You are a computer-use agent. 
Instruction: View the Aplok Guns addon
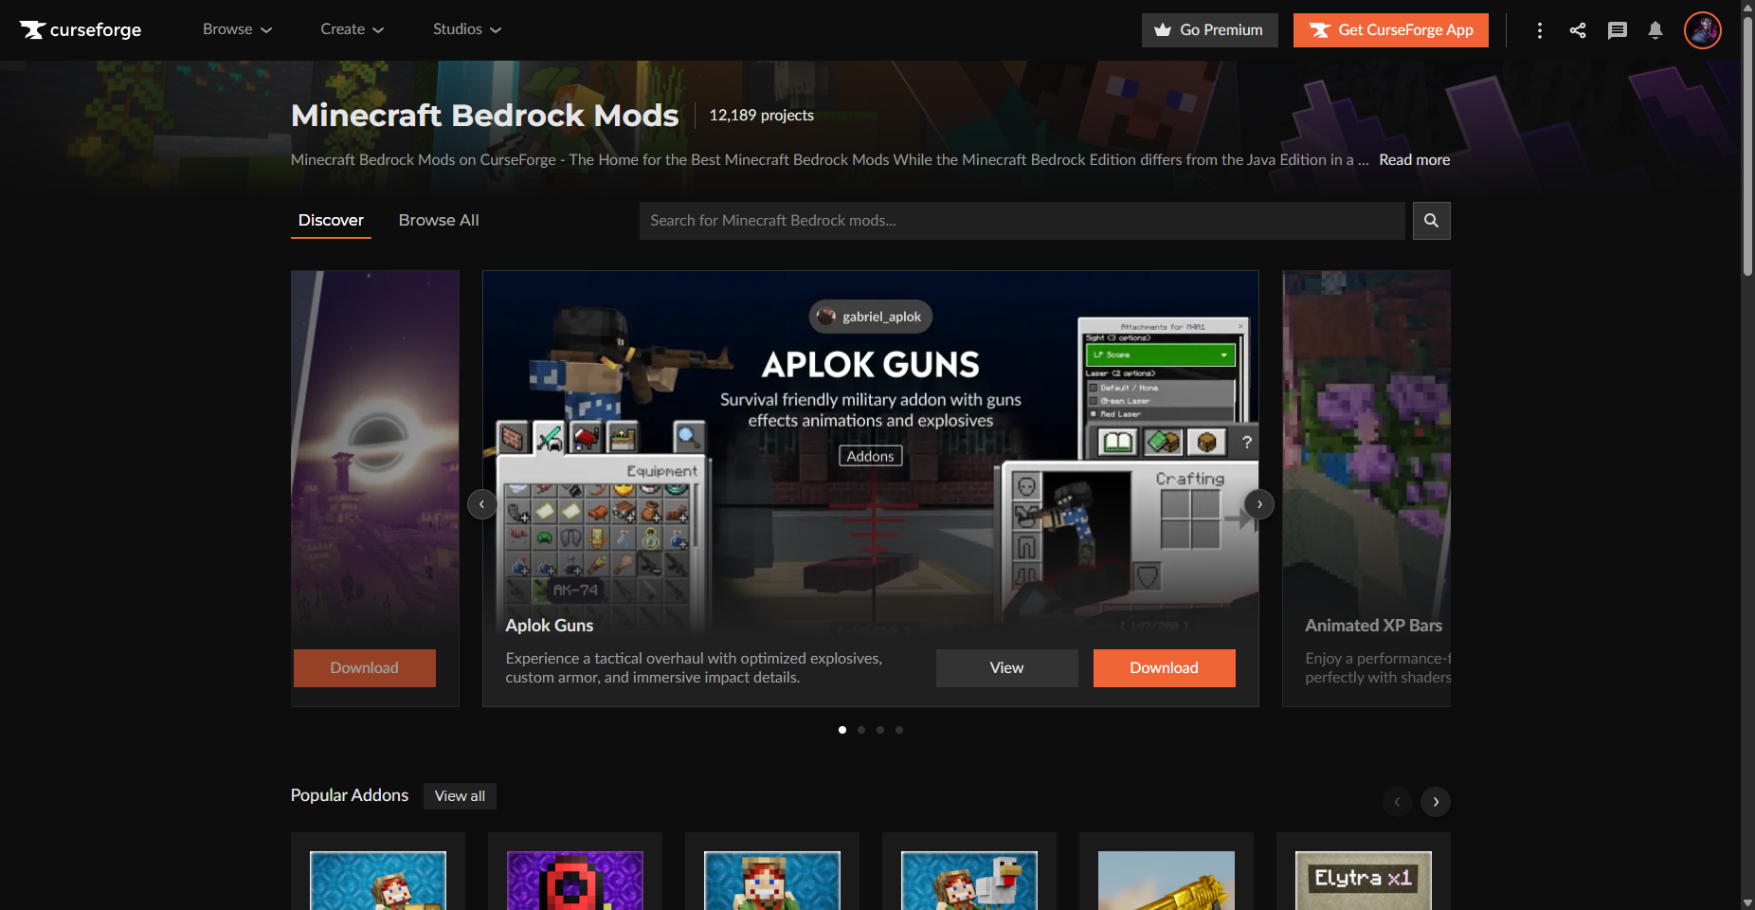tap(1007, 668)
